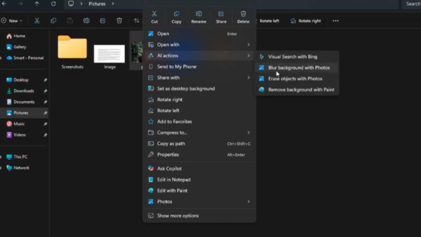
Task: Open Smart - Personal in sidebar
Action: [x=25, y=58]
